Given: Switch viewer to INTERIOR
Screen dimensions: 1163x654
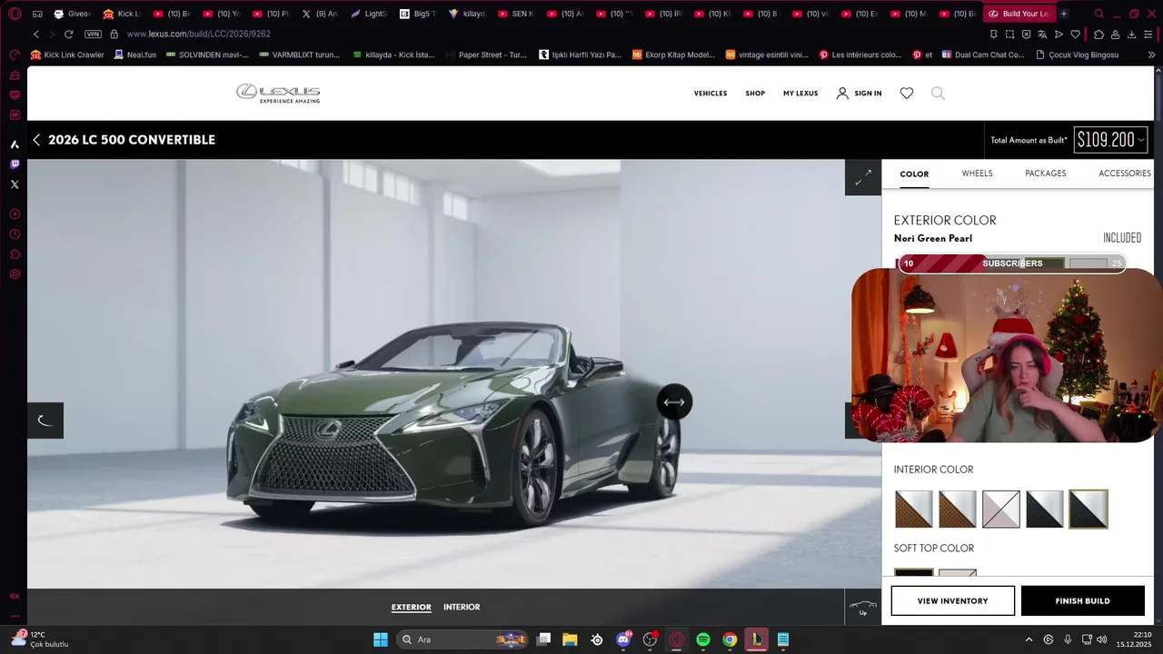Looking at the screenshot, I should 462,607.
